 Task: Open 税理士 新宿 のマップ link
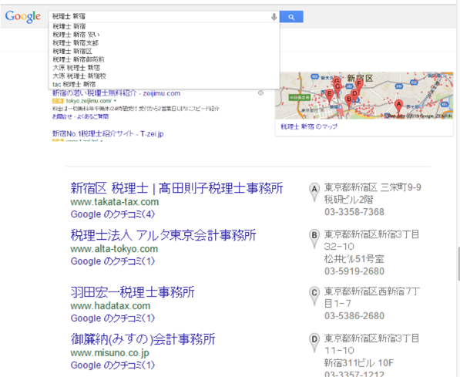click(309, 126)
